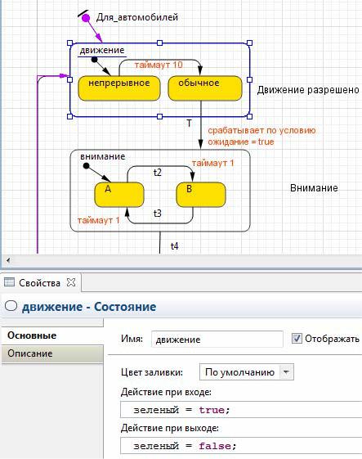Select the composite state name внимание
362x459 pixels.
[103, 156]
